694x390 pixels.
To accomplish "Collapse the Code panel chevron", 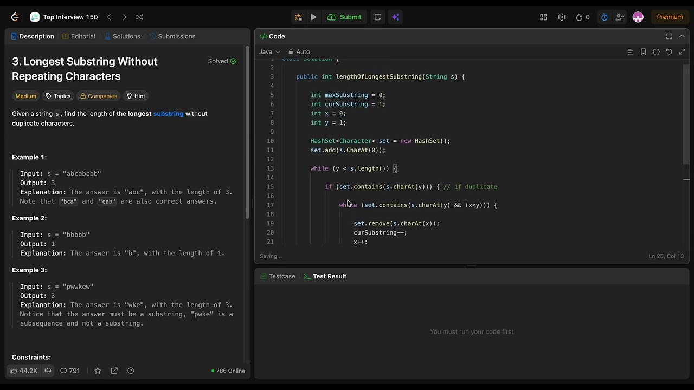I will (682, 36).
